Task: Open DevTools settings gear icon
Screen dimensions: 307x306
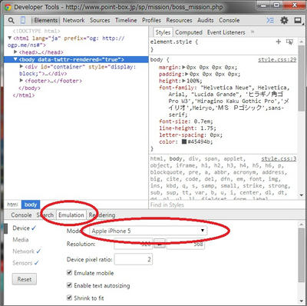Action: click(x=284, y=20)
